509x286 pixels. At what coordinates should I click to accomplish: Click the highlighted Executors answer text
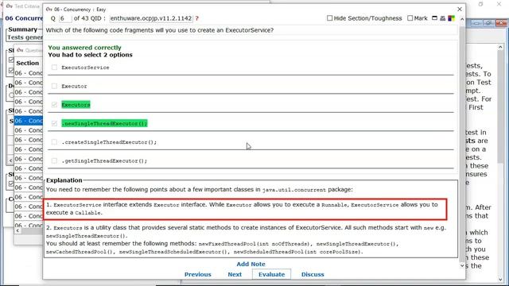click(x=76, y=105)
